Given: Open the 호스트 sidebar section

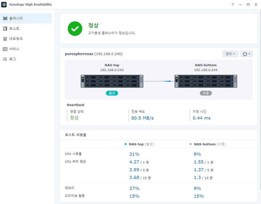Looking at the screenshot, I should pyautogui.click(x=26, y=29).
